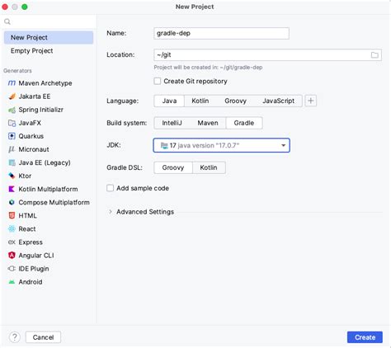Select Kotlin Gradle DSL
Viewport: 391px width, 348px height.
[x=209, y=167]
